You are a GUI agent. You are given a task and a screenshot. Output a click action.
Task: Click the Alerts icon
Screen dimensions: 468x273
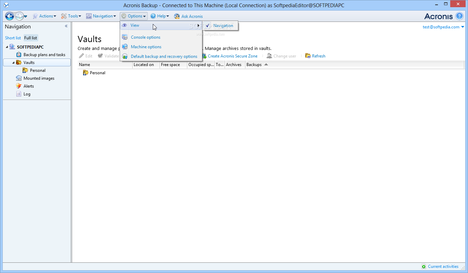pyautogui.click(x=19, y=86)
